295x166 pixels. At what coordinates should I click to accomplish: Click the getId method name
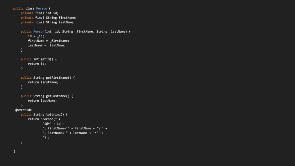(x=45, y=59)
